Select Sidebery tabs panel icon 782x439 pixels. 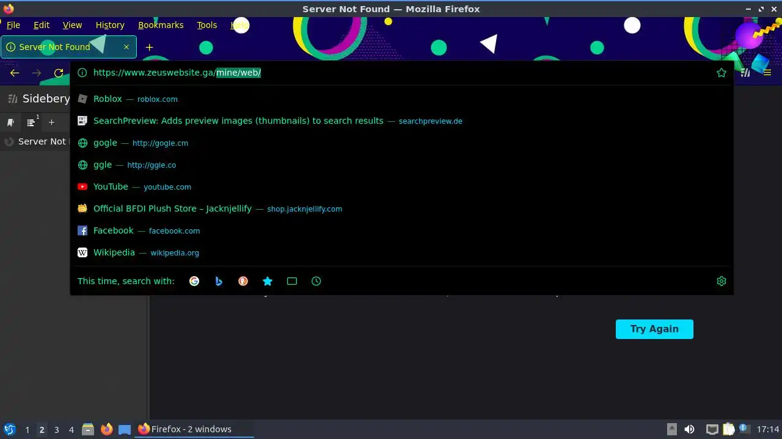31,123
